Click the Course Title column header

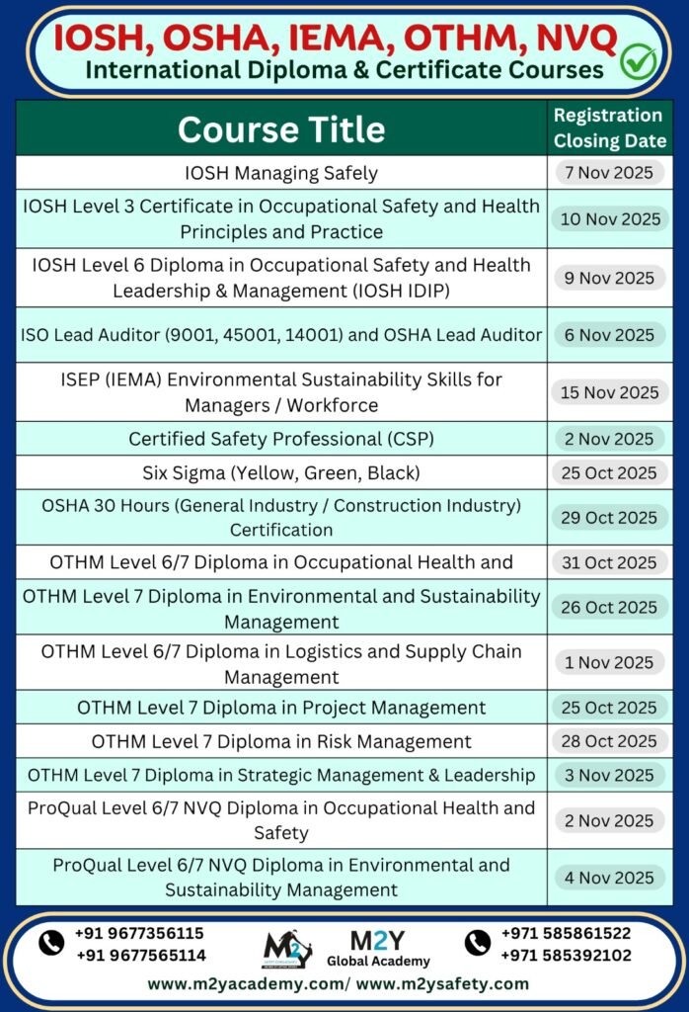281,128
